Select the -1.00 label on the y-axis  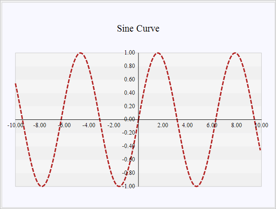[x=129, y=186]
